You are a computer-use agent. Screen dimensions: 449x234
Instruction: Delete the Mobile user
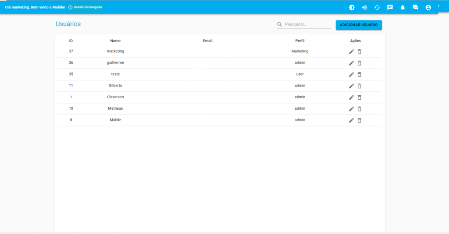360,120
